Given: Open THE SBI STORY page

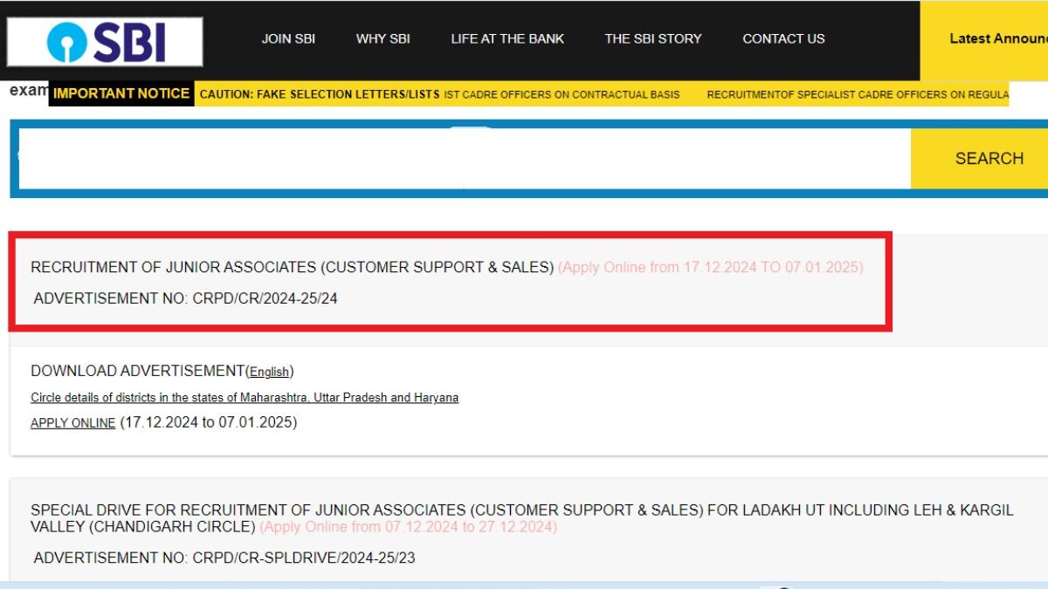Looking at the screenshot, I should [x=653, y=38].
